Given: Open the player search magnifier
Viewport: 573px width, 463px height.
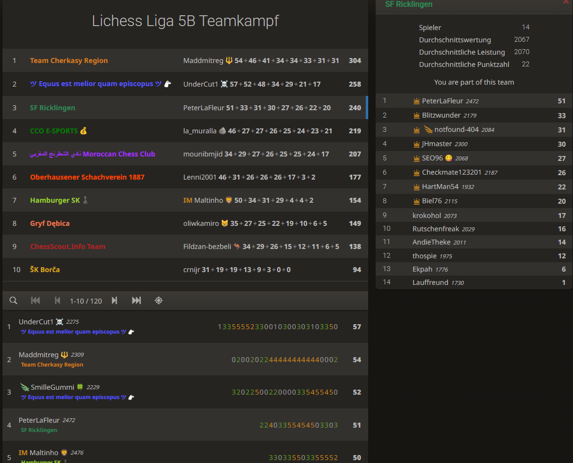Looking at the screenshot, I should click(x=13, y=300).
